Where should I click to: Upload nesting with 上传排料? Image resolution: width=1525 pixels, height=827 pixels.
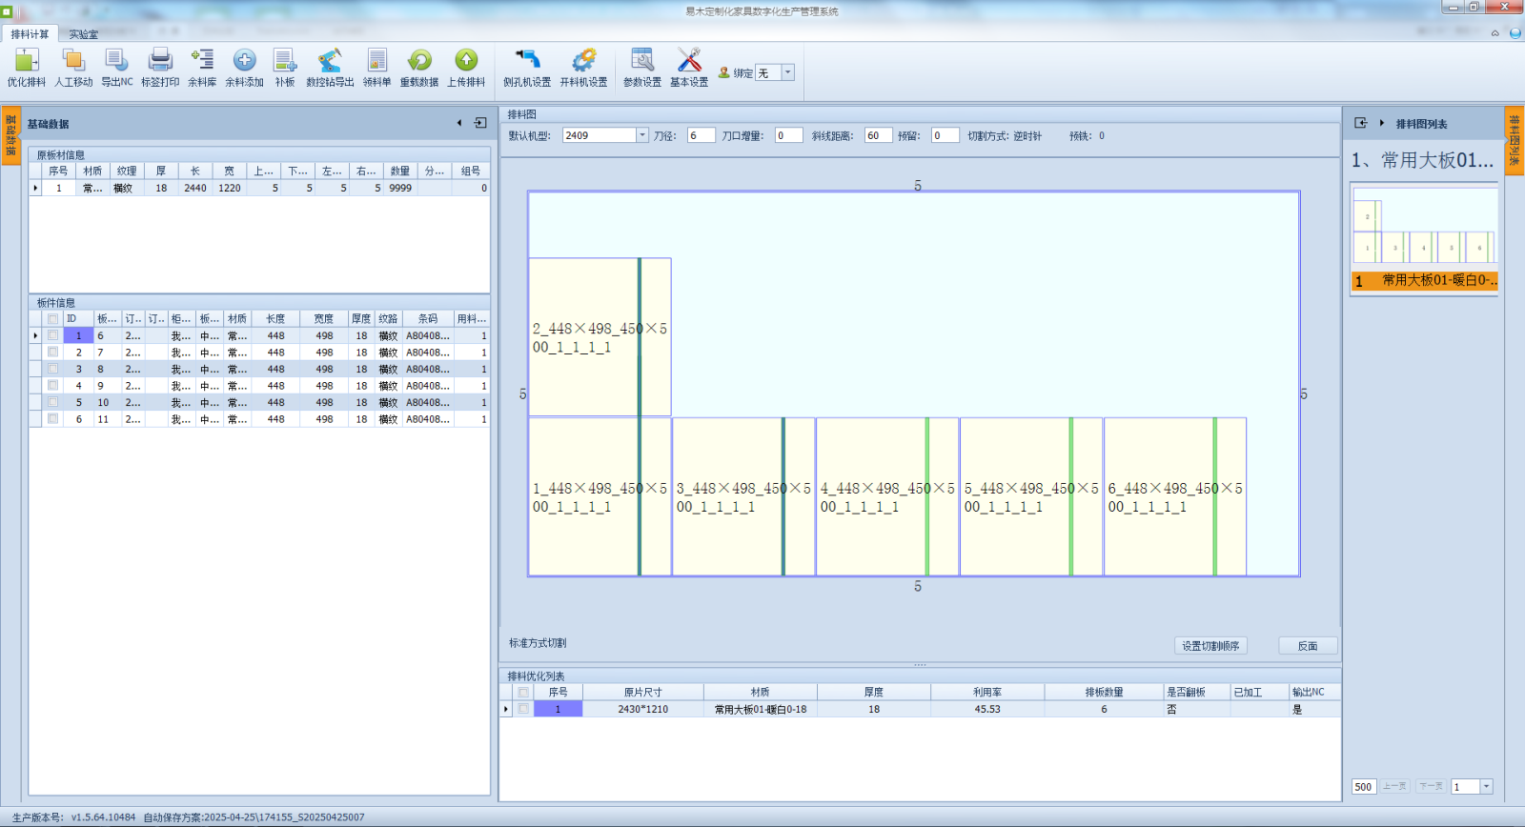point(466,68)
